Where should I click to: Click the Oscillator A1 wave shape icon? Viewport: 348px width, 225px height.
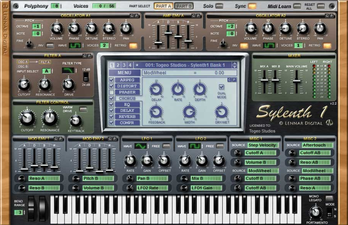coord(74,46)
